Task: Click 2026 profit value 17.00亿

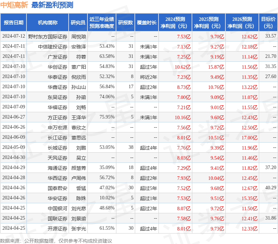Action: [x=249, y=138]
